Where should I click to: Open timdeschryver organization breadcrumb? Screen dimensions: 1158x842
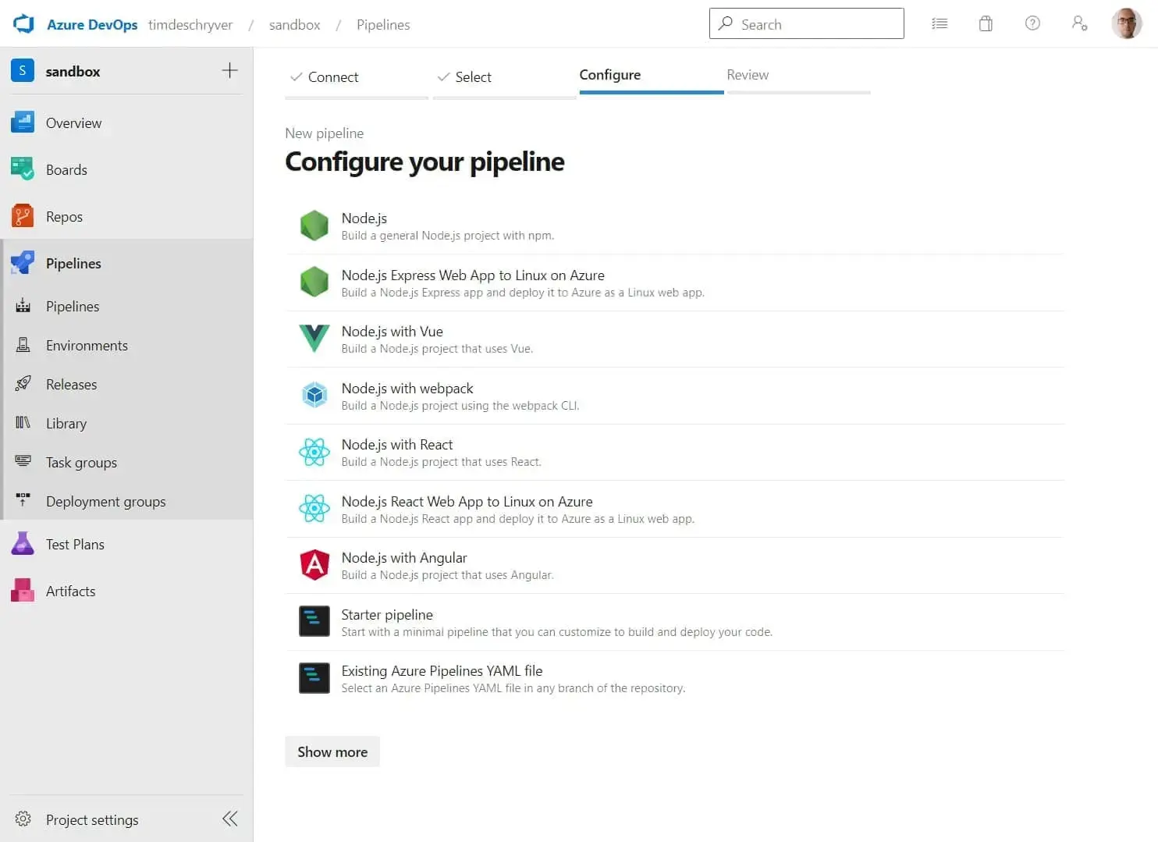(190, 24)
